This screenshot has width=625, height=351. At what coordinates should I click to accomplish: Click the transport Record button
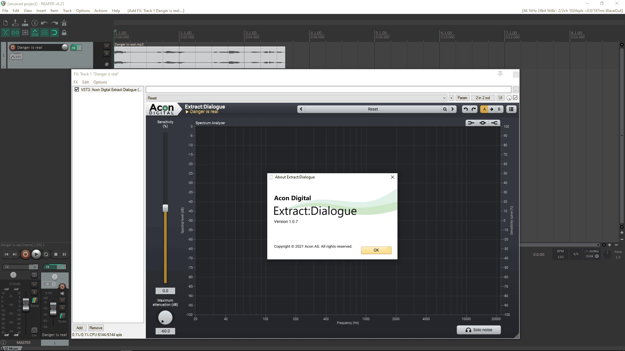[25, 254]
